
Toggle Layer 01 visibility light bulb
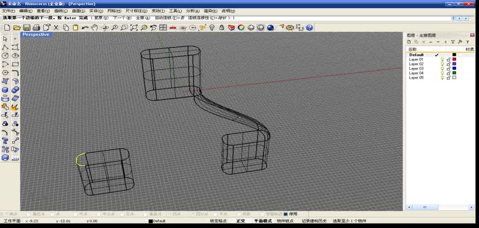442,59
